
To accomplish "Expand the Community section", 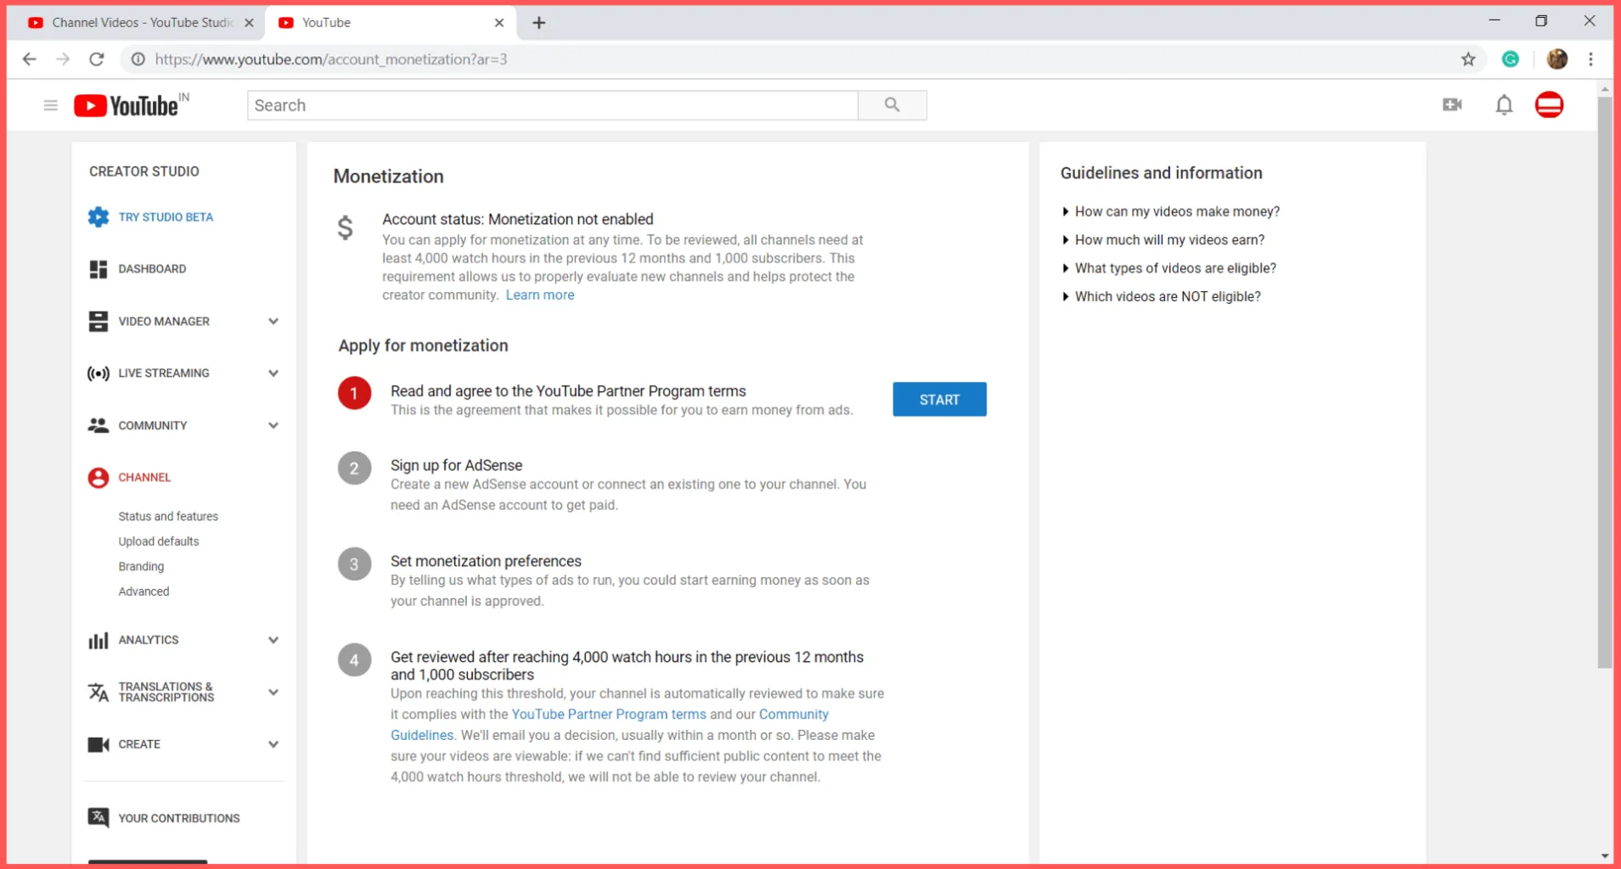I will tap(273, 425).
